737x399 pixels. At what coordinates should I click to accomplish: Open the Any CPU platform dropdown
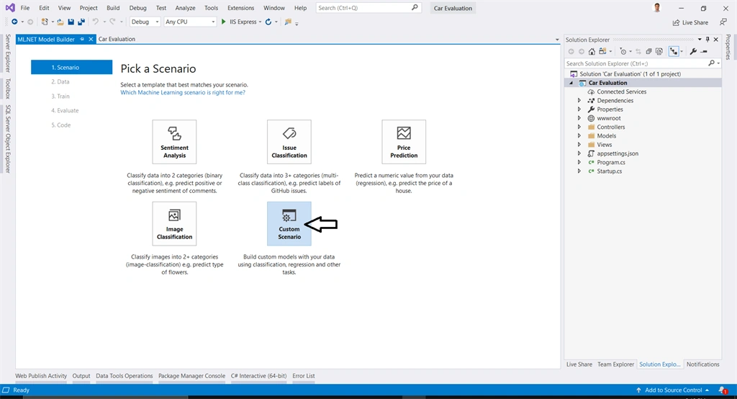[190, 22]
